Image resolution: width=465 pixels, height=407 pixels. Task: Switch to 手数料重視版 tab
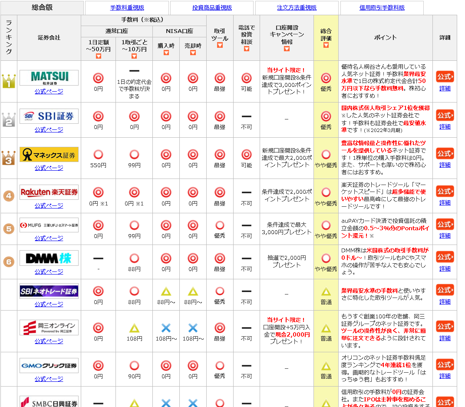pos(127,8)
